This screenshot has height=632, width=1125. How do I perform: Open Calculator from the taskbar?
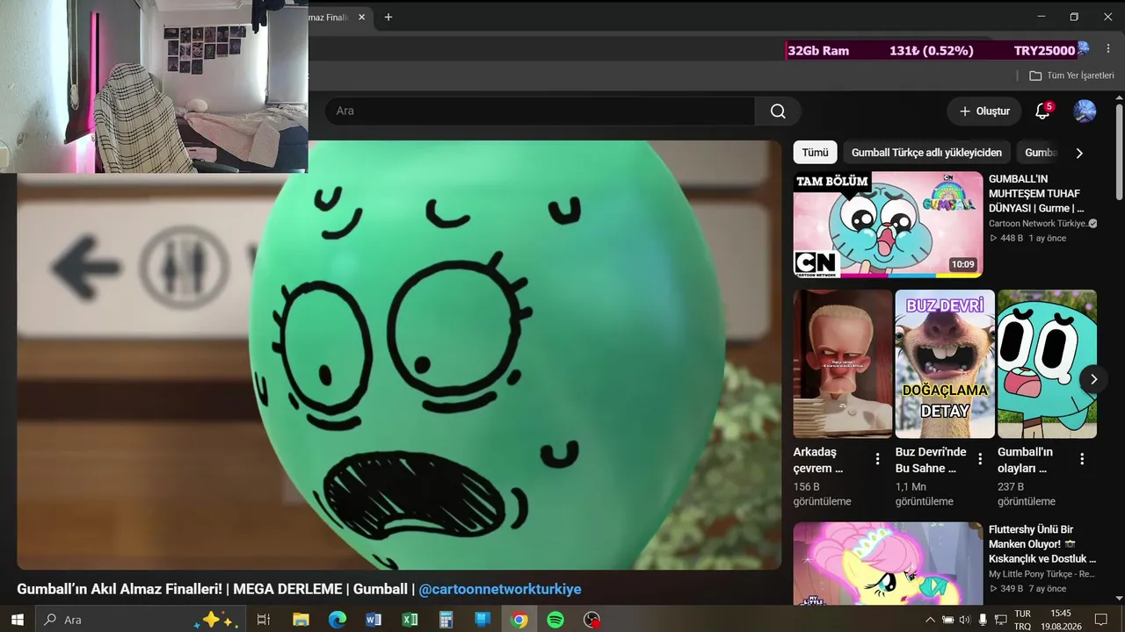[446, 620]
